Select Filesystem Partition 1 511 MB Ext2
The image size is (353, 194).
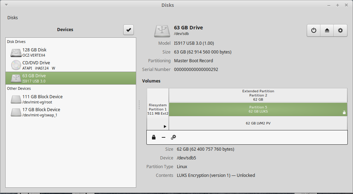(x=158, y=109)
